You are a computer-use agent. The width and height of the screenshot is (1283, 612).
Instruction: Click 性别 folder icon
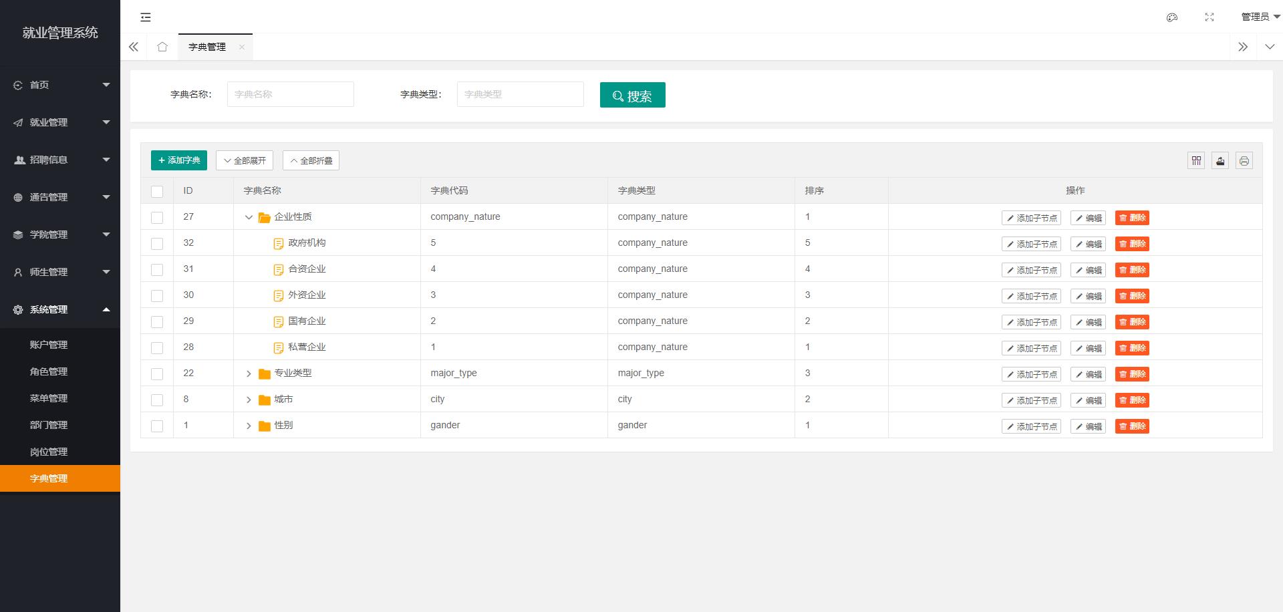(264, 426)
